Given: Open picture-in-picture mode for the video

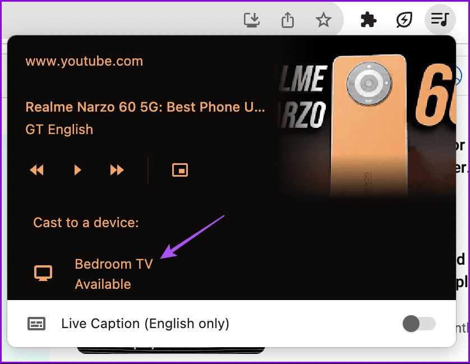Looking at the screenshot, I should pyautogui.click(x=179, y=169).
